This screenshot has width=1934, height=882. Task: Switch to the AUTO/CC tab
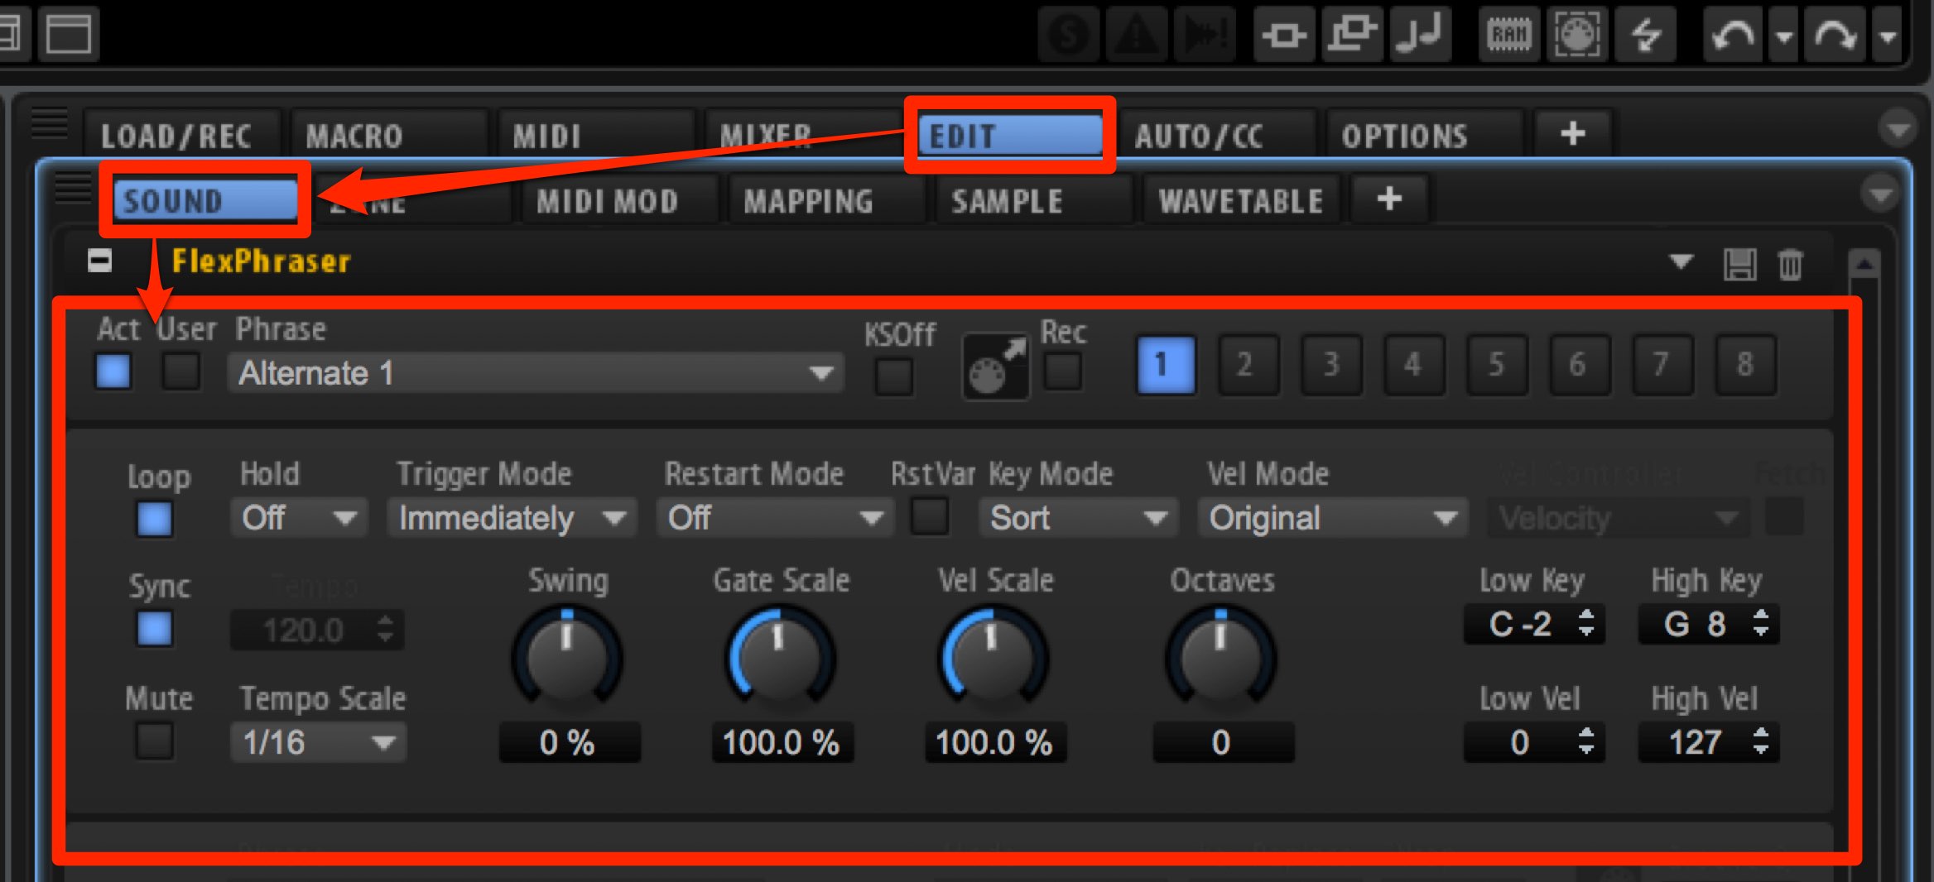[x=1216, y=136]
